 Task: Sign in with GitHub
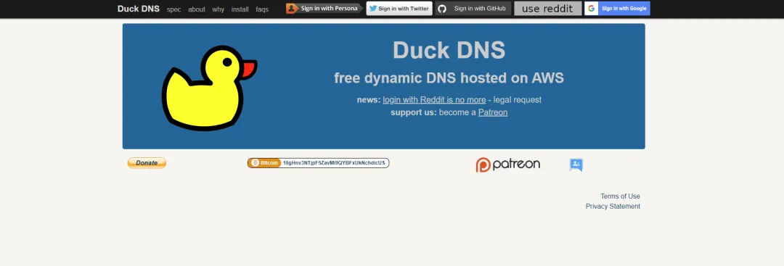coord(473,9)
